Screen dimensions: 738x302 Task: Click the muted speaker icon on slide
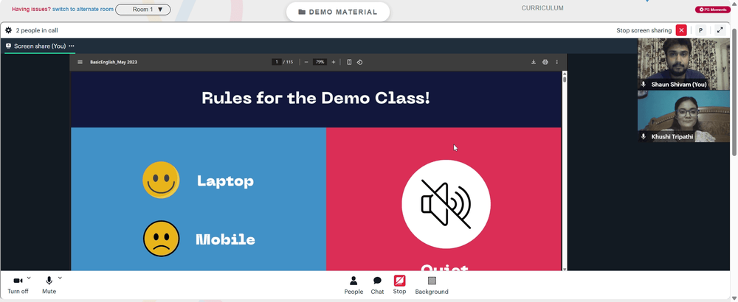(x=446, y=204)
